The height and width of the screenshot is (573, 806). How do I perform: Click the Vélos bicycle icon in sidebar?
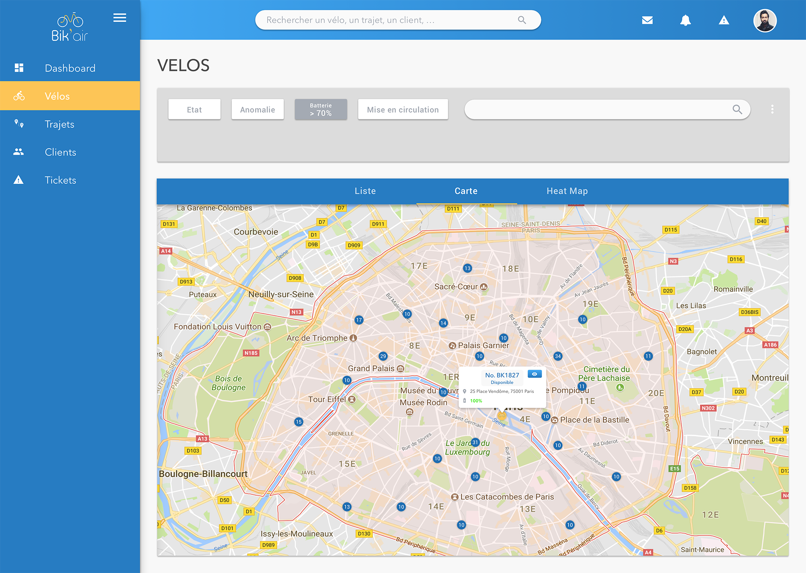tap(19, 96)
